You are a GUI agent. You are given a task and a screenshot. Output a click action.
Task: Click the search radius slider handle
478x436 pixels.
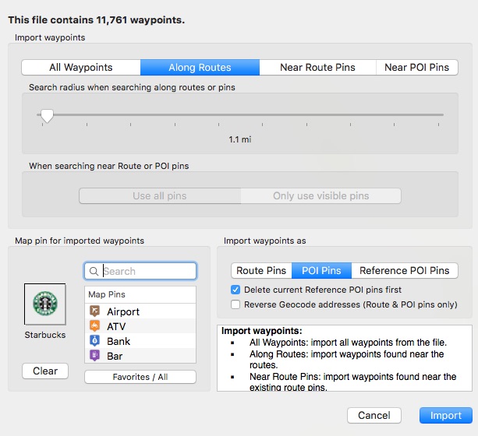click(47, 115)
